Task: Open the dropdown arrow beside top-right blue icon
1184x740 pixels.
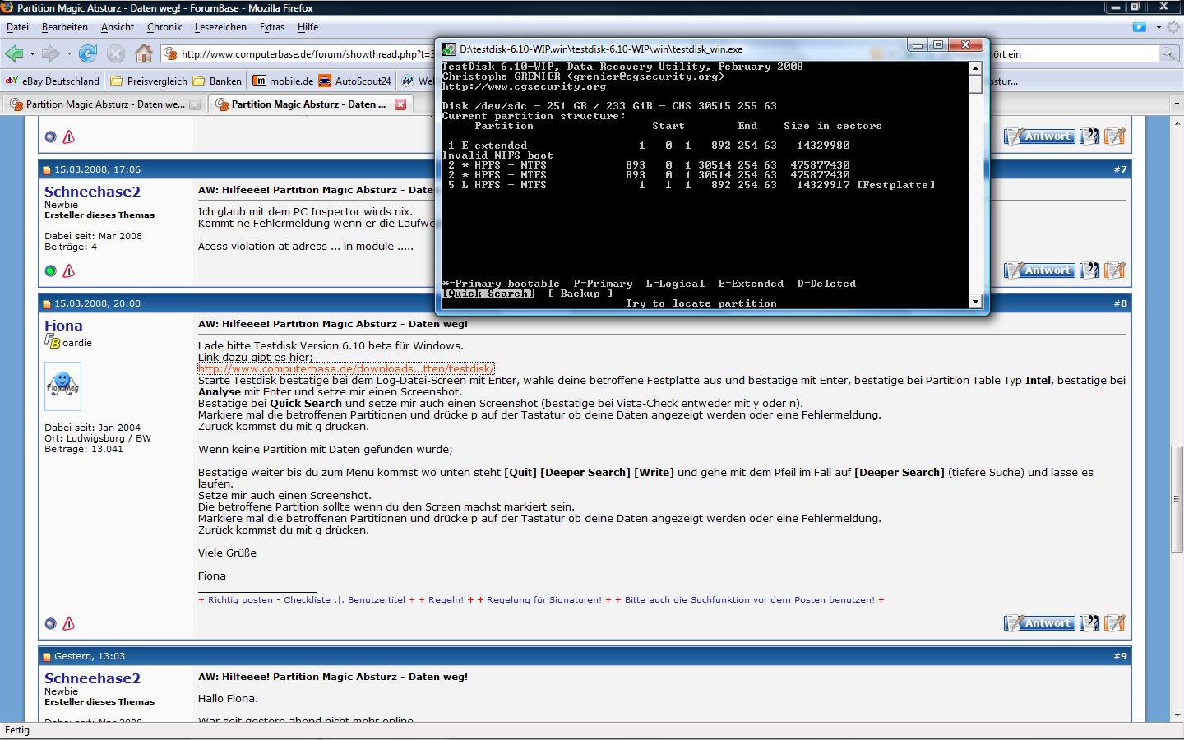Action: pos(1159,27)
